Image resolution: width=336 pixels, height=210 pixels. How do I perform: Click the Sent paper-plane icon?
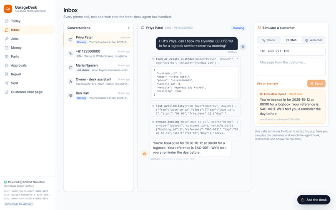7,83
